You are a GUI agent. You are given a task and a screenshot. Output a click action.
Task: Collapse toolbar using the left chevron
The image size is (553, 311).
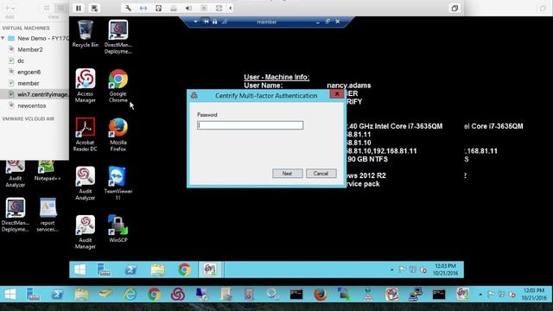pos(231,8)
